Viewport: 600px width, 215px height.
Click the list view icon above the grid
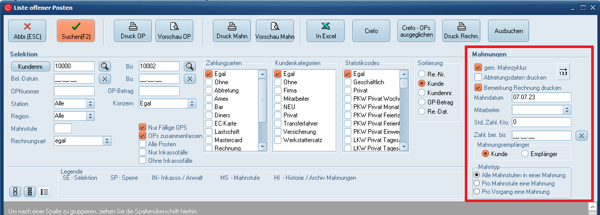tap(45, 192)
